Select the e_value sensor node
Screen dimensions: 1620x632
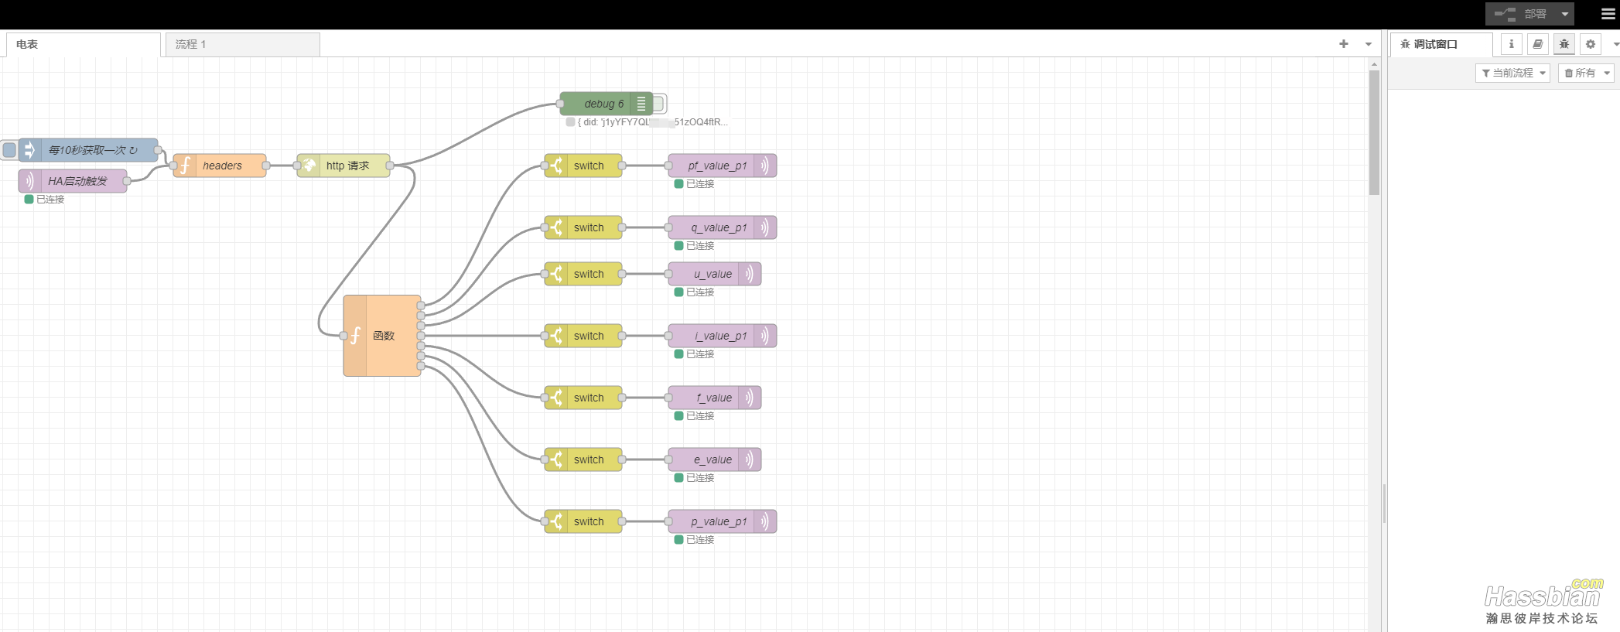715,459
